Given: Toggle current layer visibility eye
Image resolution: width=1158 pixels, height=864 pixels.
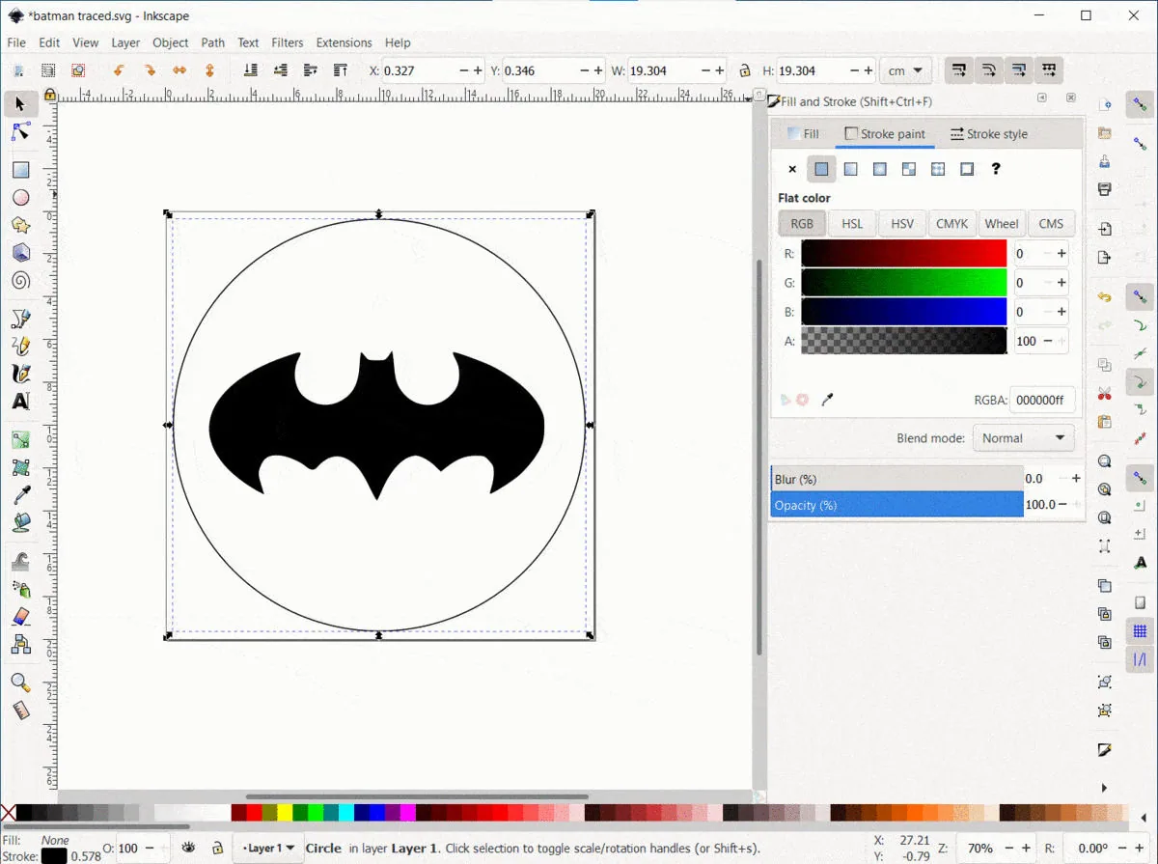Looking at the screenshot, I should tap(189, 848).
